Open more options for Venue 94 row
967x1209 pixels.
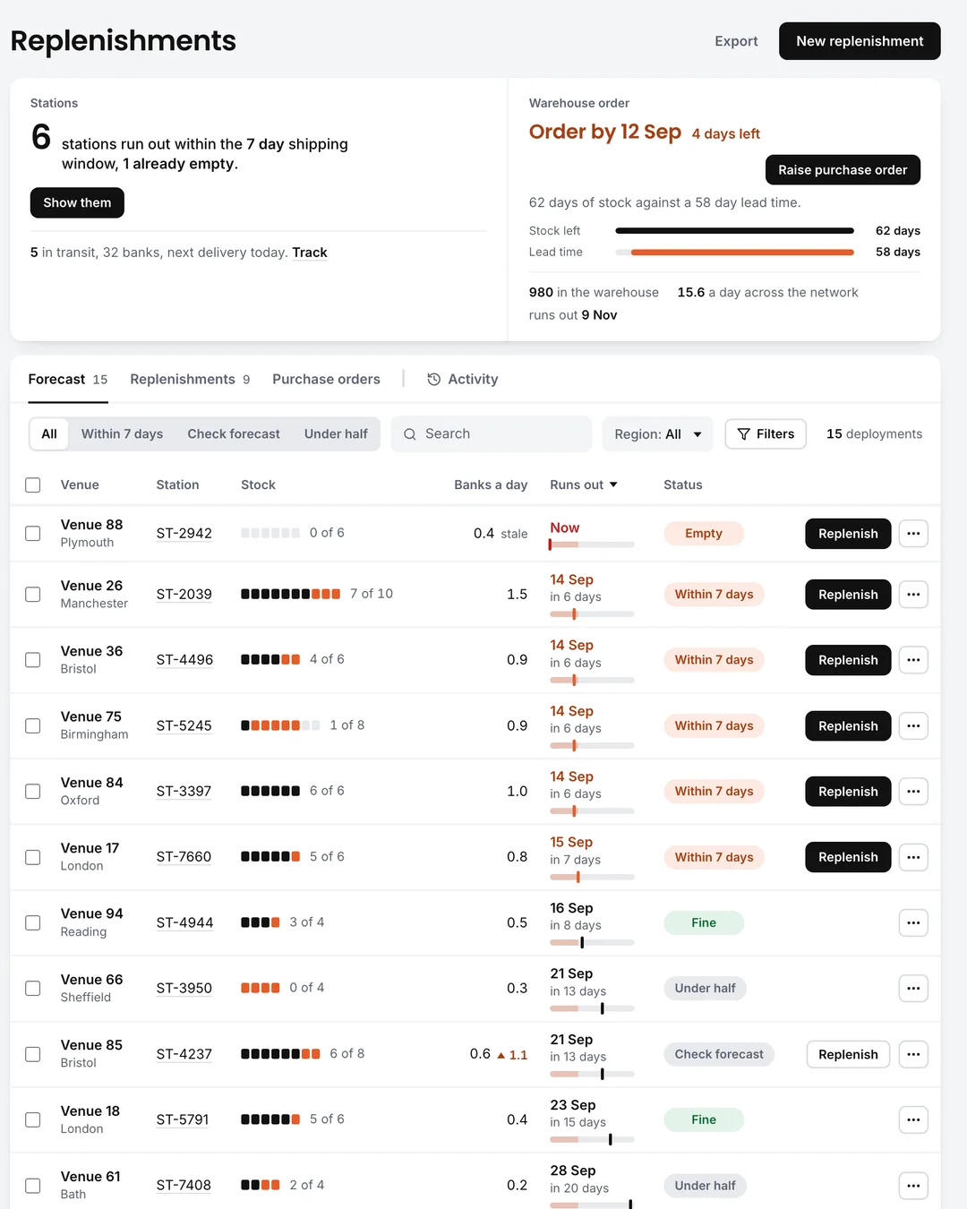[x=913, y=923]
